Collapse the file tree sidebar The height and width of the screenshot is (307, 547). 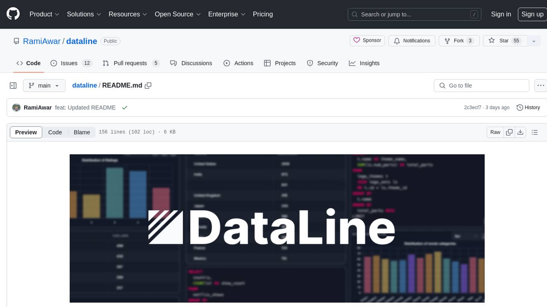coord(13,86)
